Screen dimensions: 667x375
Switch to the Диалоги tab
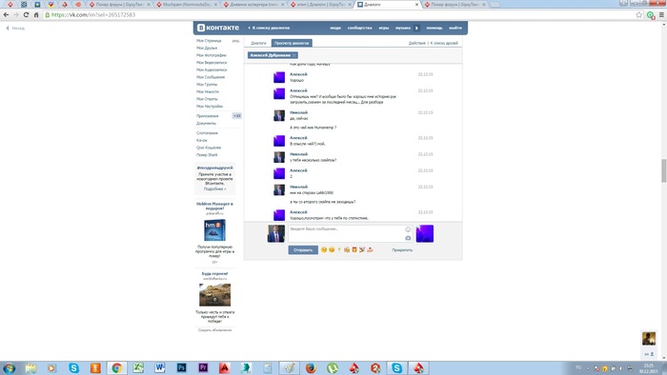[258, 43]
